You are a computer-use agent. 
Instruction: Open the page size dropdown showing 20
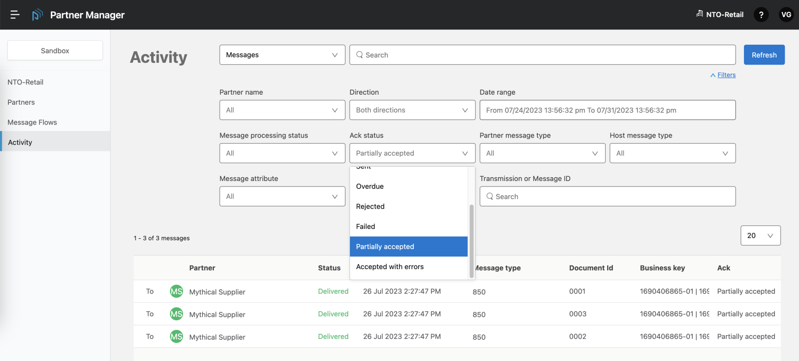coord(761,235)
